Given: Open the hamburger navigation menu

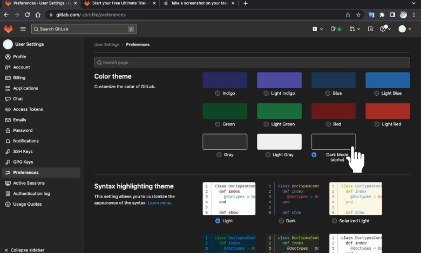Looking at the screenshot, I should click(23, 29).
